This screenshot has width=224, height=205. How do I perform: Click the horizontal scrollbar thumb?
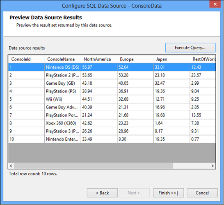[94, 166]
